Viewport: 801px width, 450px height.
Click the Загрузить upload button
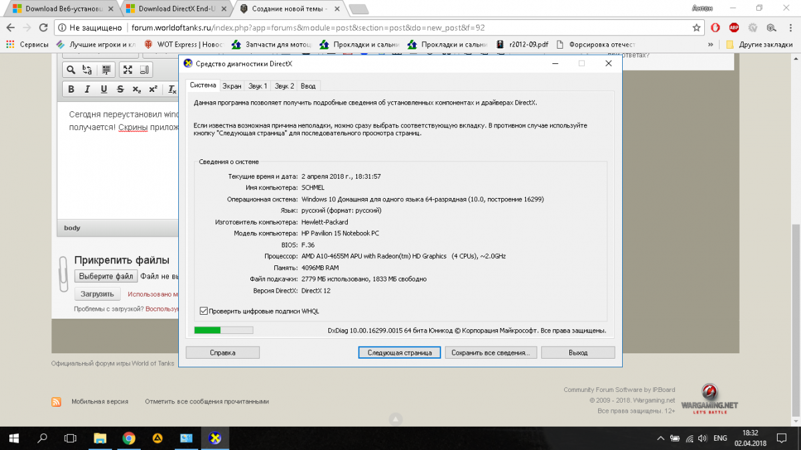click(x=97, y=294)
